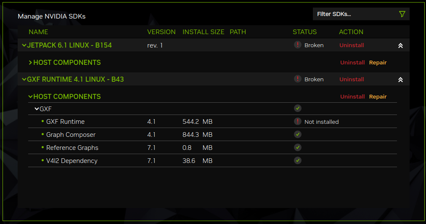Uninstall JetPack's Host Components
Image resolution: width=426 pixels, height=224 pixels.
[352, 63]
